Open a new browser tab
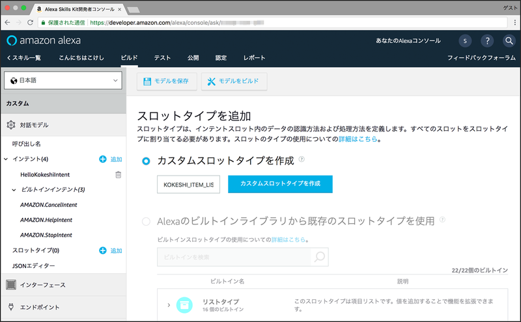Screen dimensions: 521x322 (134, 10)
